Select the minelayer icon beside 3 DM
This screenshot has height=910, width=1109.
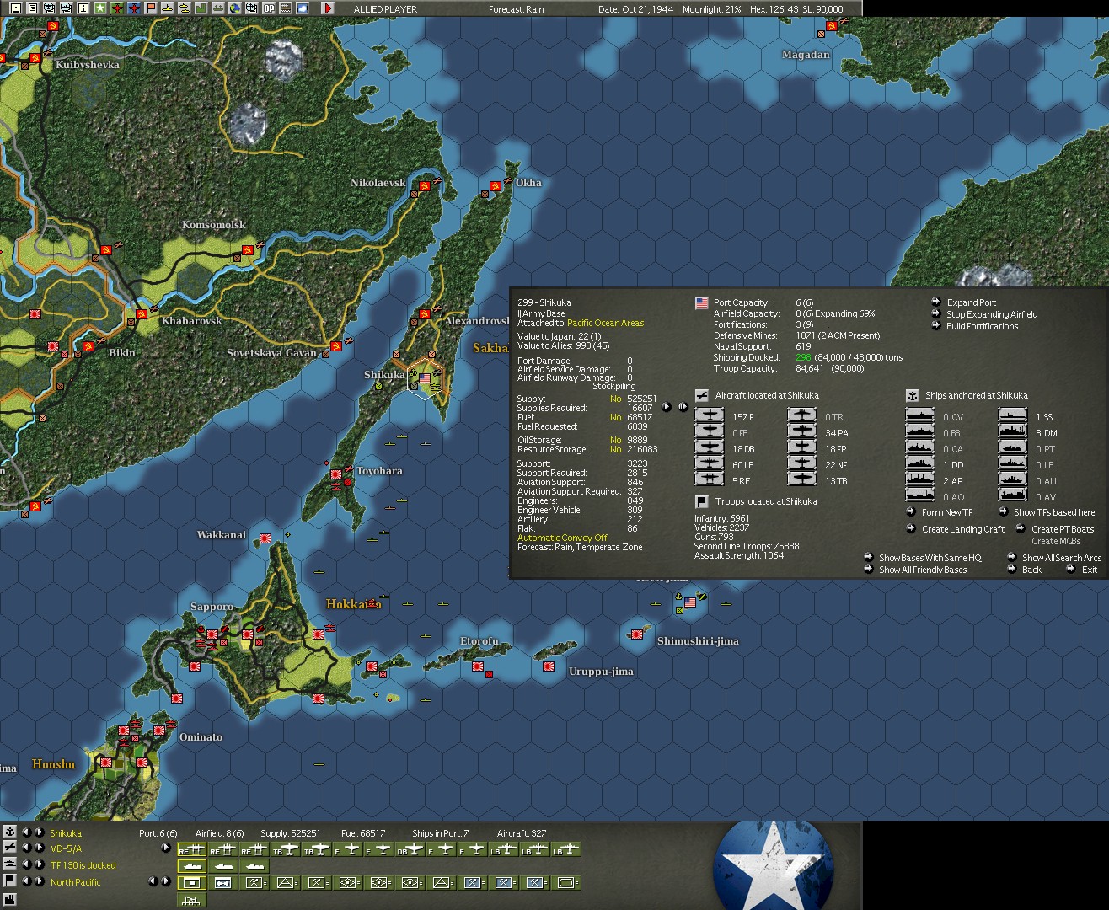(x=1013, y=432)
